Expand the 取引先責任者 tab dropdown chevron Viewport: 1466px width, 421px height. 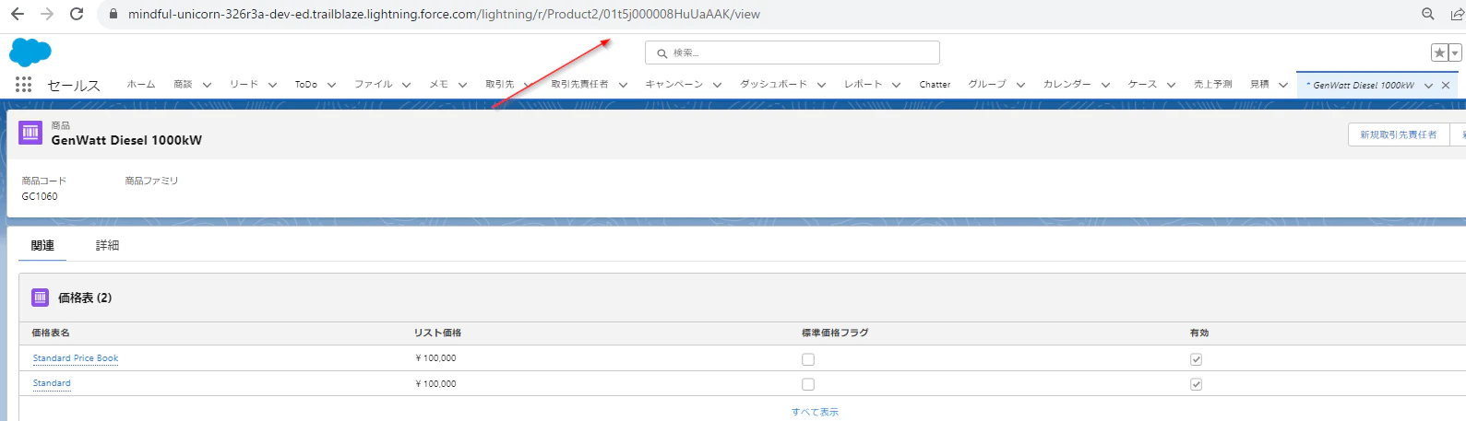pyautogui.click(x=623, y=85)
